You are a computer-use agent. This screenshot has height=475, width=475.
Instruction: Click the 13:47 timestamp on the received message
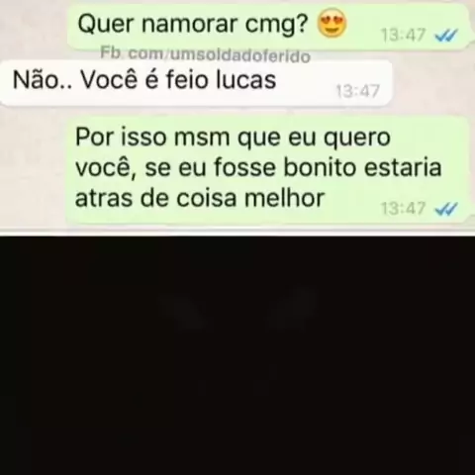coord(358,91)
